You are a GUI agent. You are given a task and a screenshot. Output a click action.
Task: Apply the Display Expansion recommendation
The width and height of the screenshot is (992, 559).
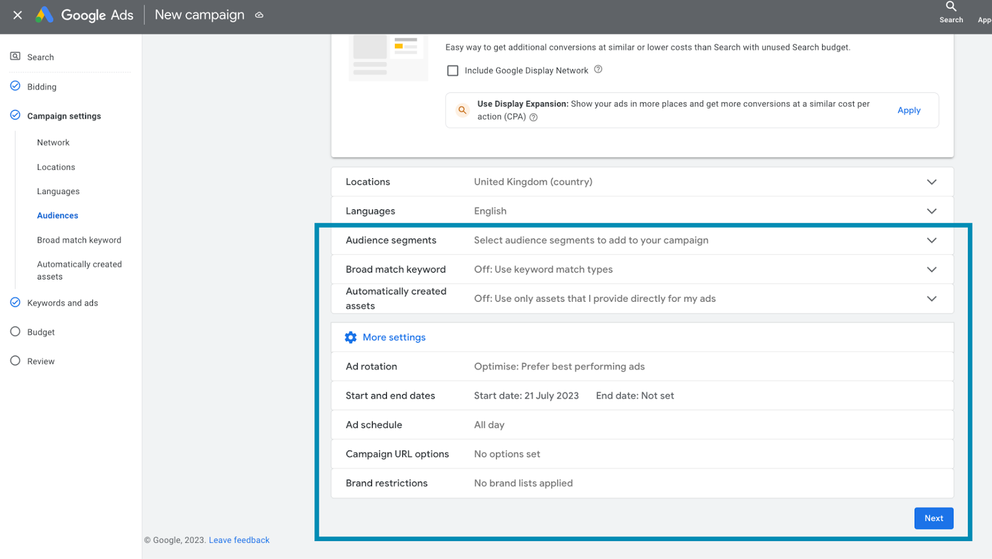909,110
